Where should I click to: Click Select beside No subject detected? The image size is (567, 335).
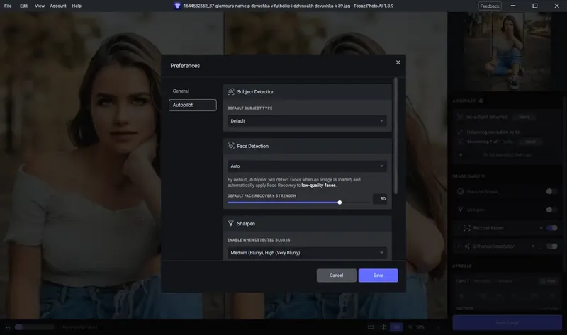[524, 117]
